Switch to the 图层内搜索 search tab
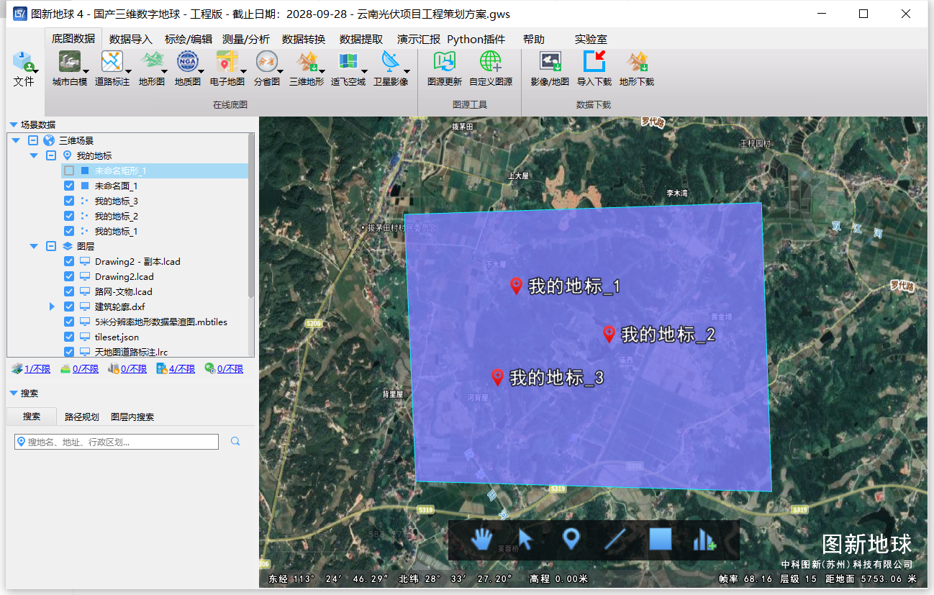 click(x=132, y=417)
